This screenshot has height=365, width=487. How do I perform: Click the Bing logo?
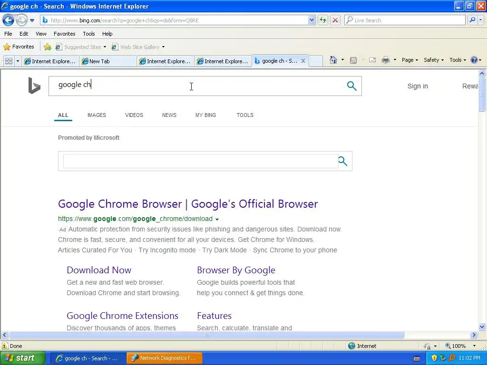(x=34, y=86)
